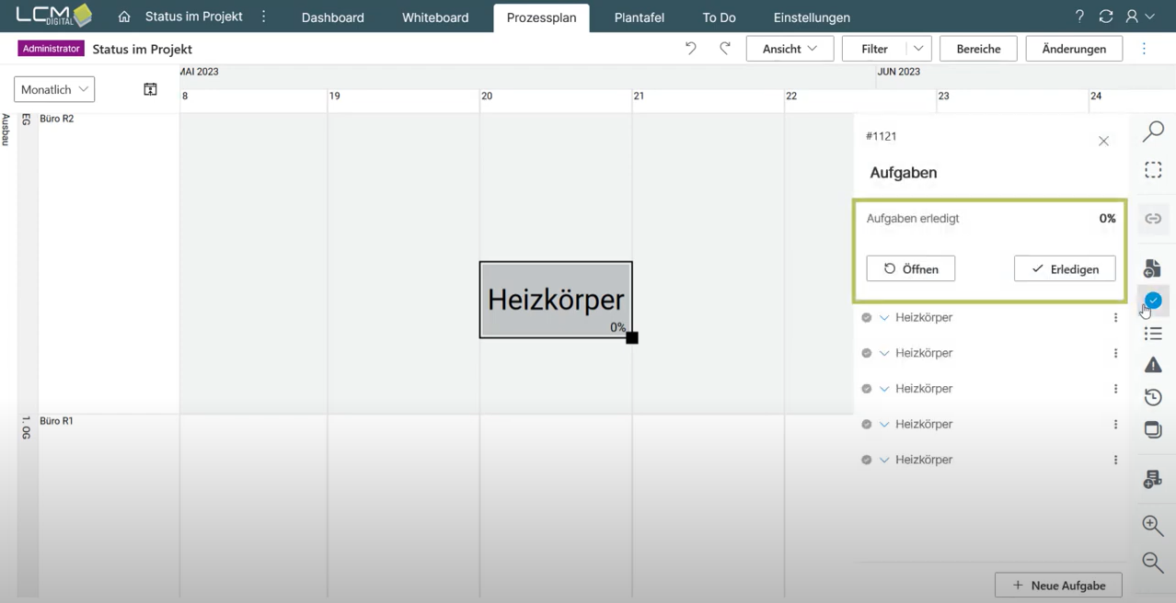The width and height of the screenshot is (1176, 603).
Task: Toggle status circle of last Heizkörper task
Action: tap(866, 460)
